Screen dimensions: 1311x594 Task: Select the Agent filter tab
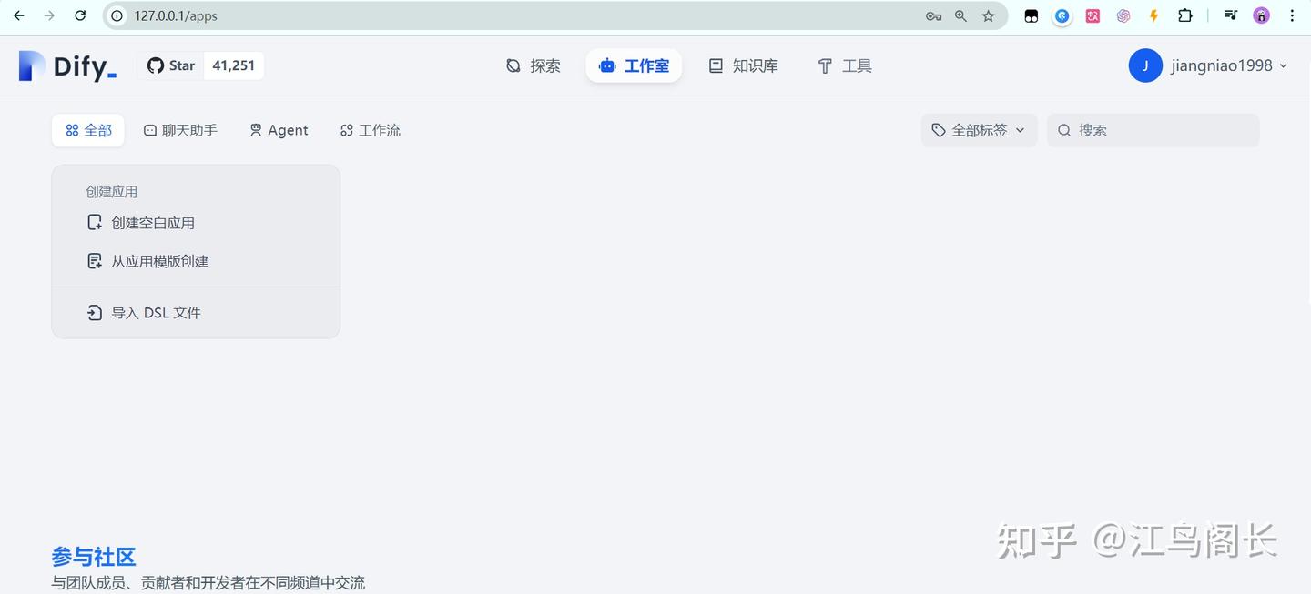(279, 130)
